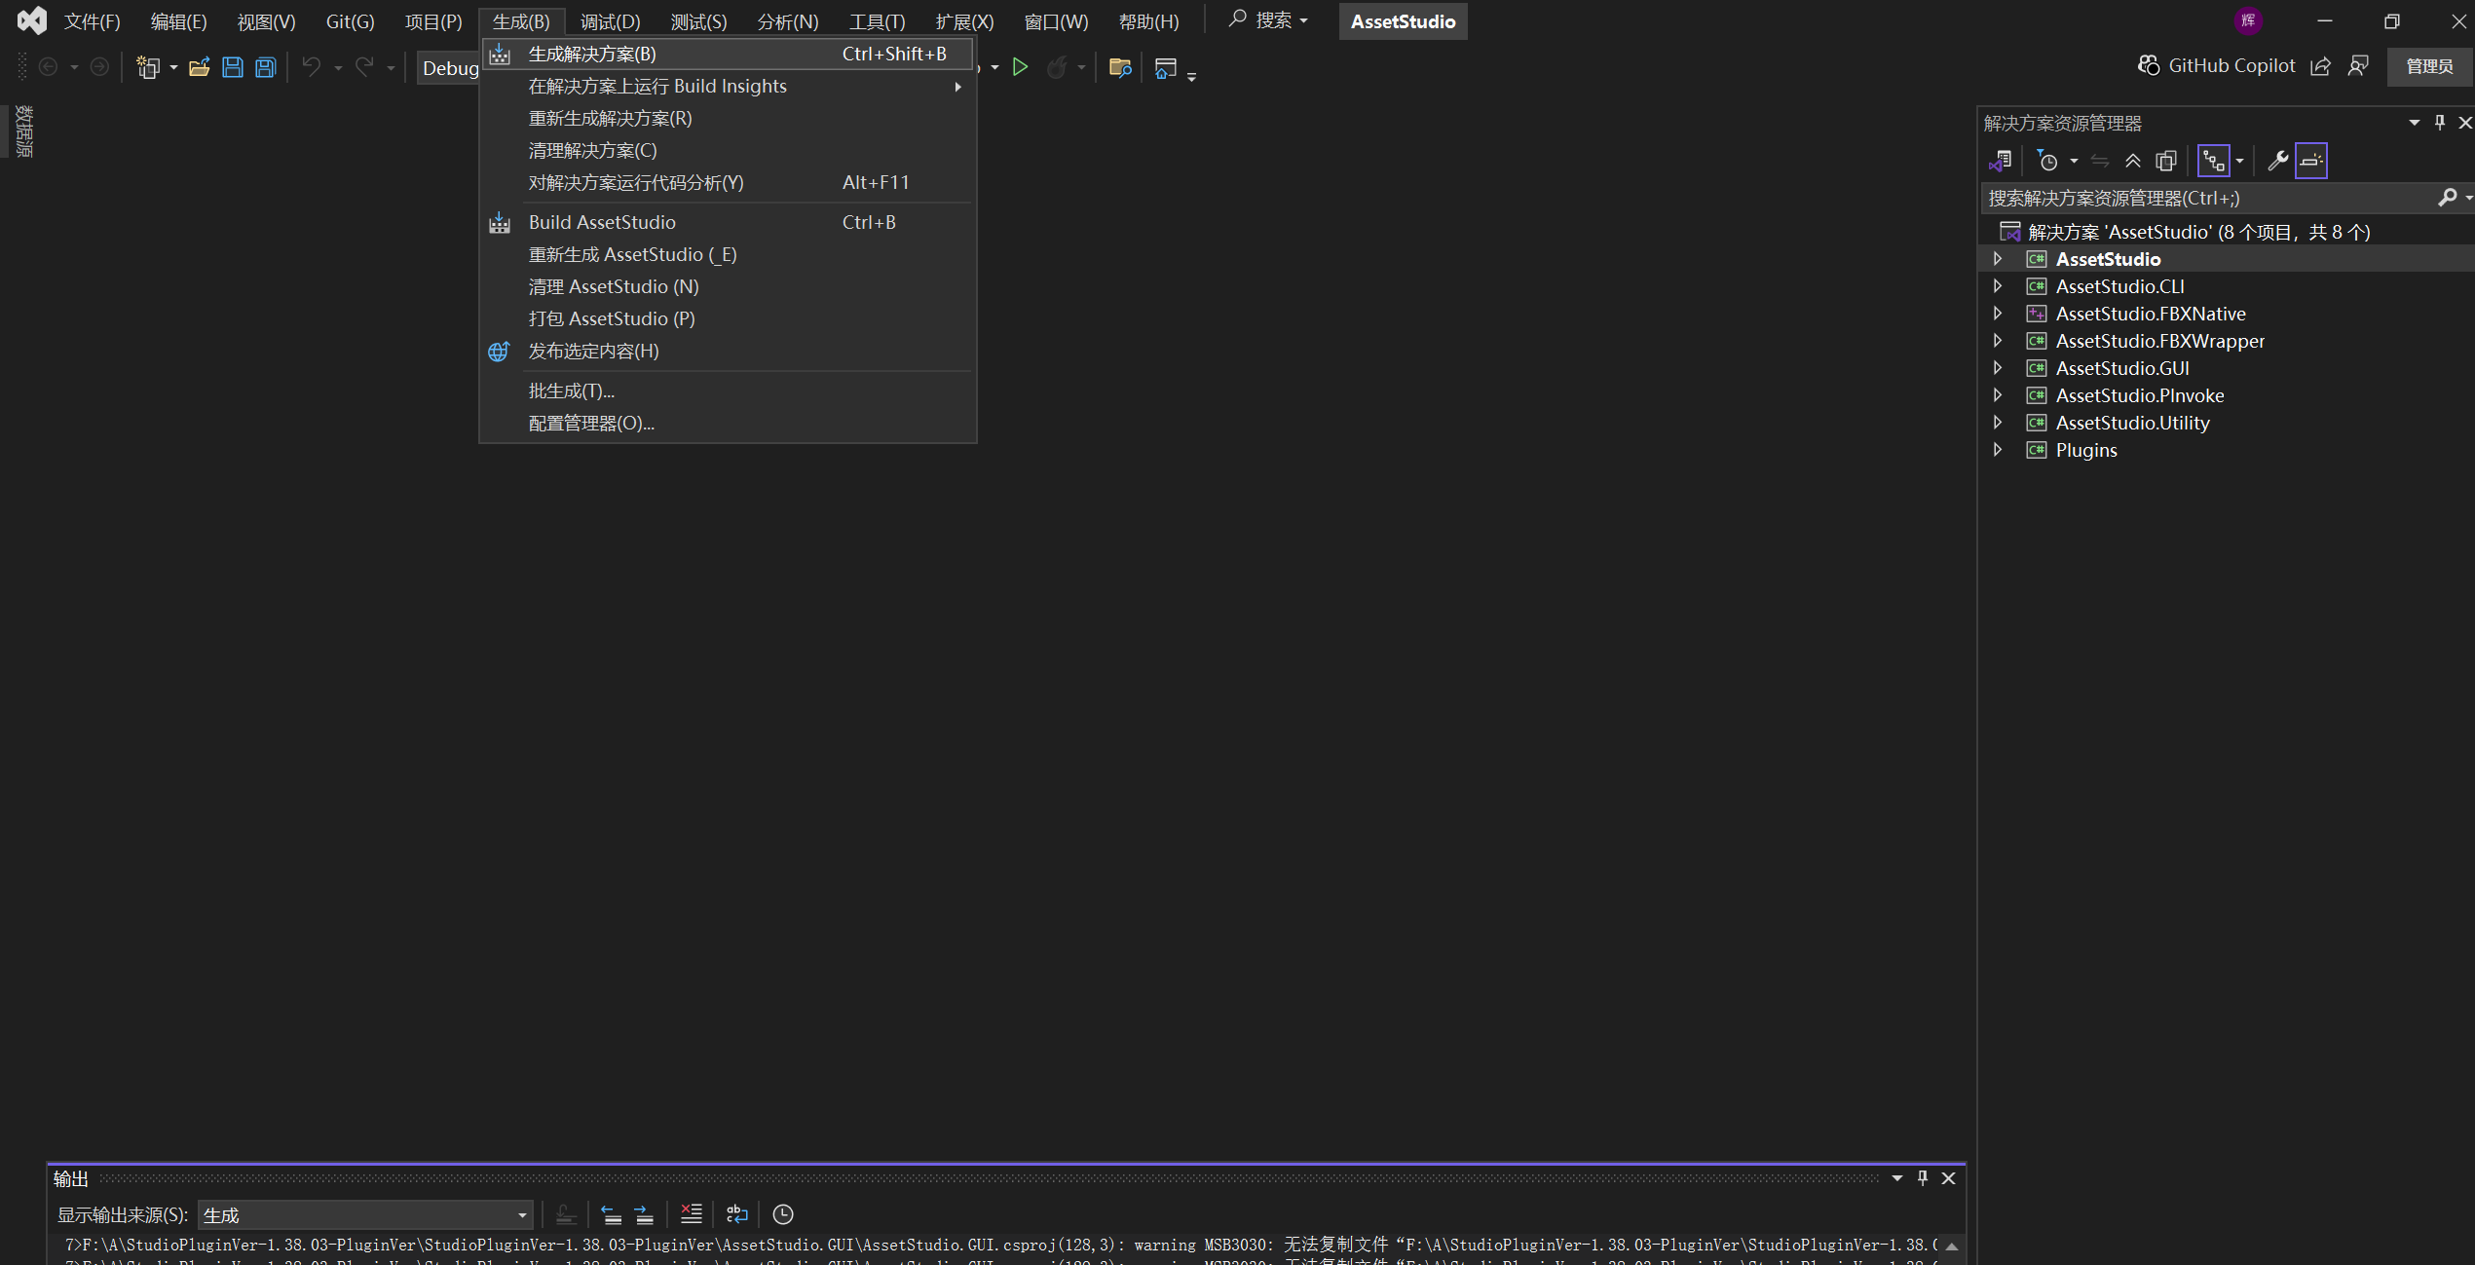Toggle preview selected items button
Image resolution: width=2475 pixels, height=1265 pixels.
(x=2311, y=161)
